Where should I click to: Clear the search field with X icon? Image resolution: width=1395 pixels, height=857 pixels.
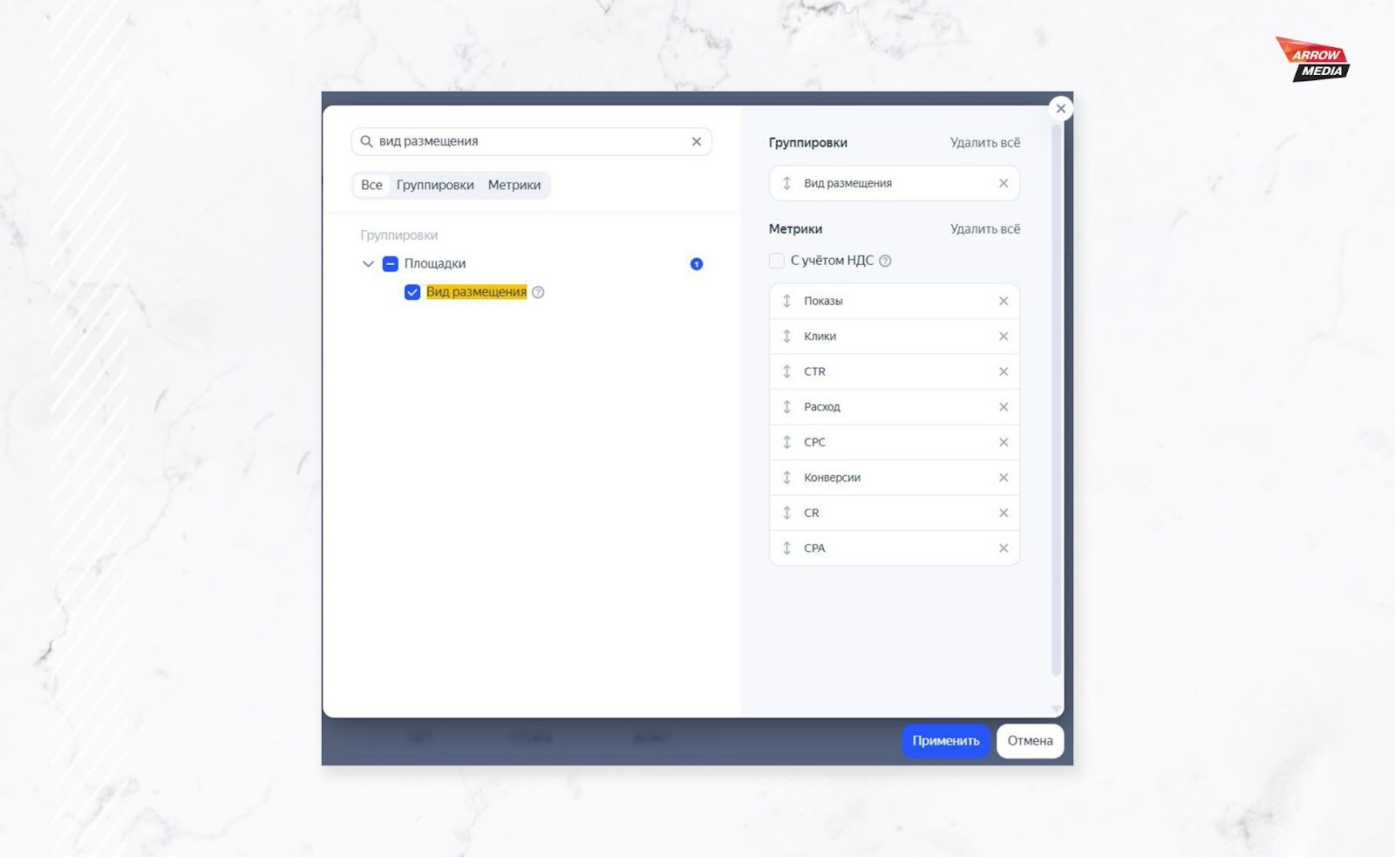click(696, 141)
